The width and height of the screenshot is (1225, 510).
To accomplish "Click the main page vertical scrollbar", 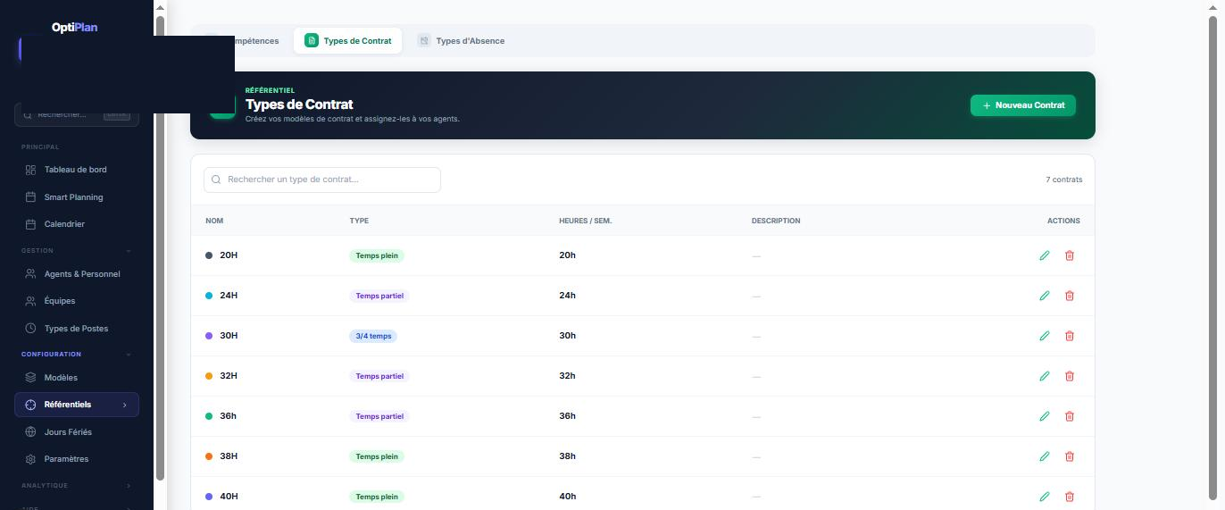I will [1212, 259].
